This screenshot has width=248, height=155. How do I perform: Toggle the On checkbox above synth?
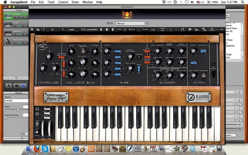[x=108, y=23]
